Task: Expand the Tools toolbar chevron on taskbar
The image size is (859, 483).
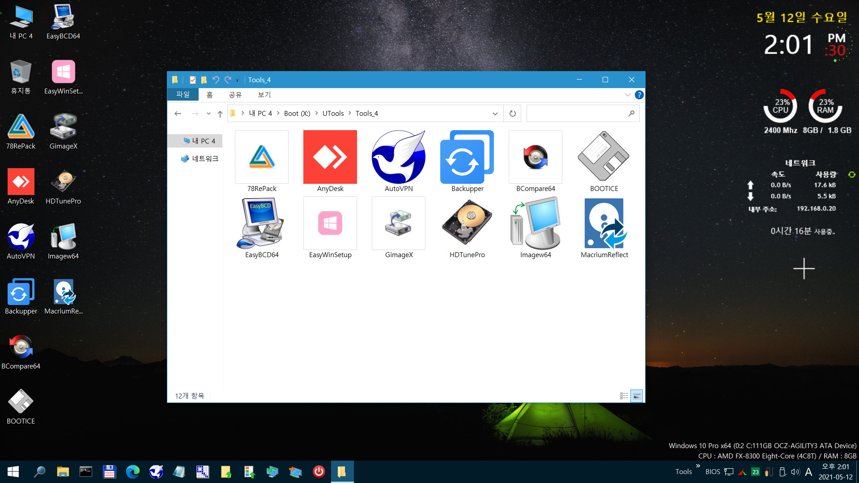Action: point(698,466)
